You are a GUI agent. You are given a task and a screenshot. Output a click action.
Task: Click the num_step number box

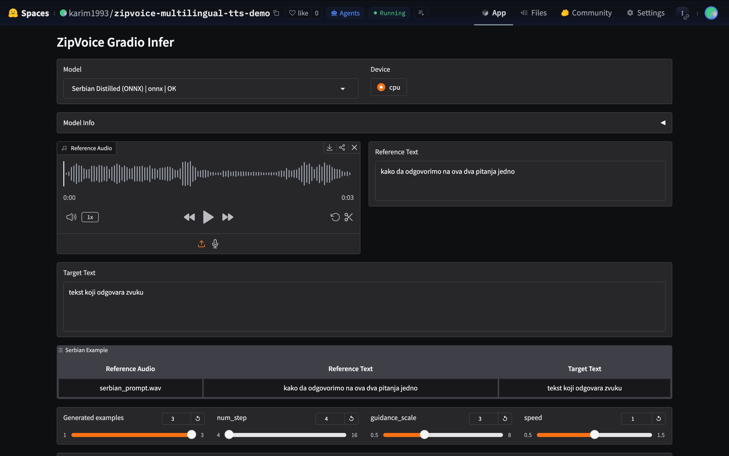pos(330,419)
